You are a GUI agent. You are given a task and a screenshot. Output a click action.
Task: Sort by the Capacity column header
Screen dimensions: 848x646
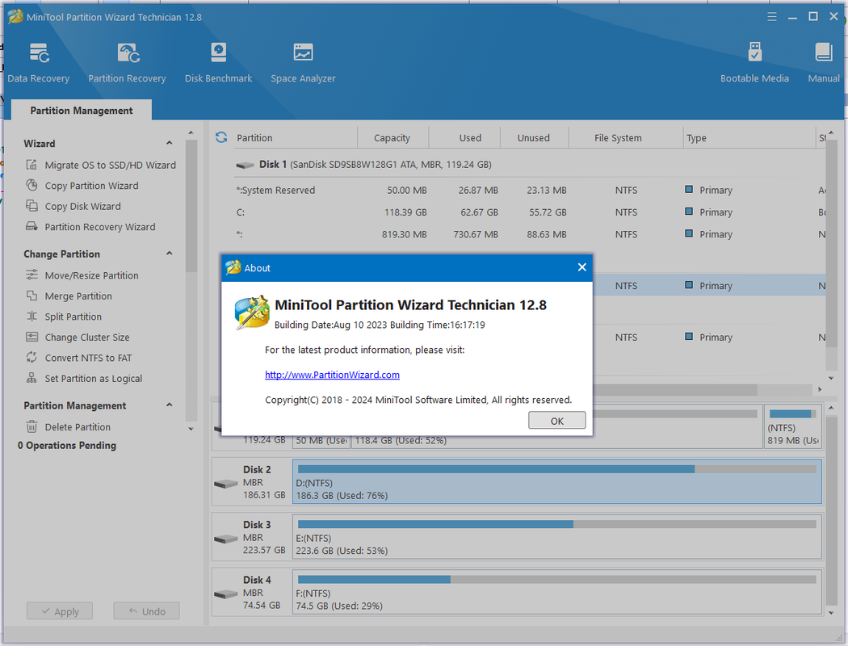tap(393, 137)
